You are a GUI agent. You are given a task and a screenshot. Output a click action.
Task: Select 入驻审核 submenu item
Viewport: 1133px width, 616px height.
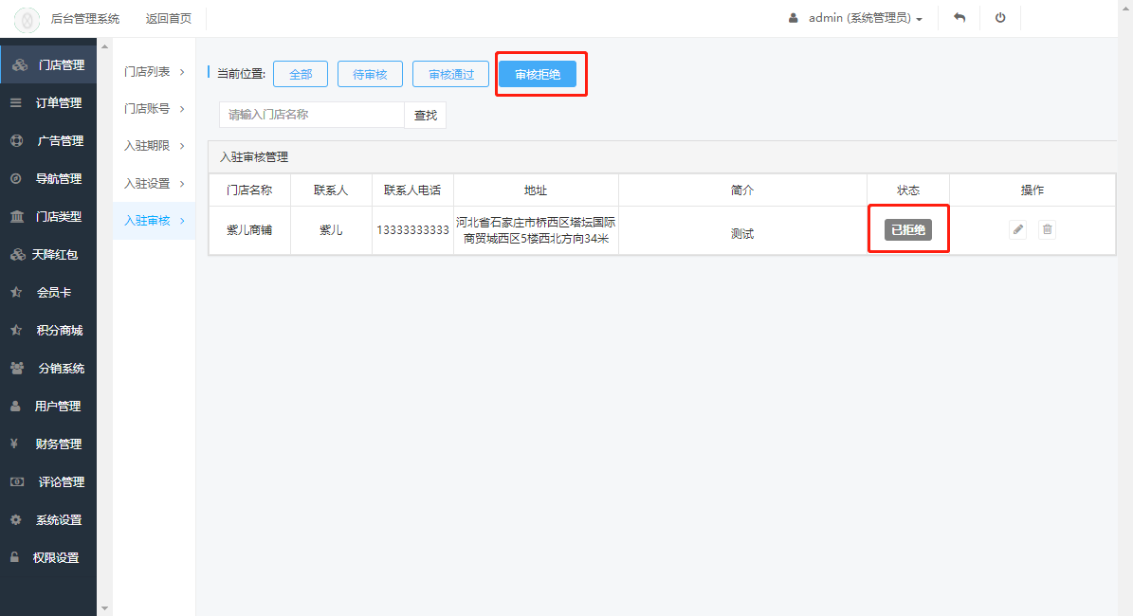pyautogui.click(x=154, y=220)
